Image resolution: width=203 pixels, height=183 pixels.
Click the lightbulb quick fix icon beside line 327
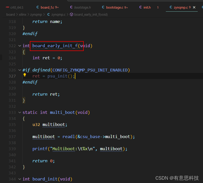(x=25, y=75)
